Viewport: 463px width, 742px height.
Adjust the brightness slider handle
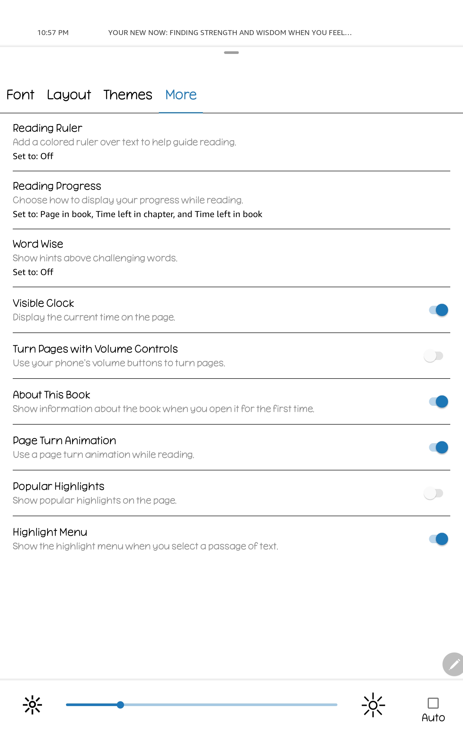point(120,704)
